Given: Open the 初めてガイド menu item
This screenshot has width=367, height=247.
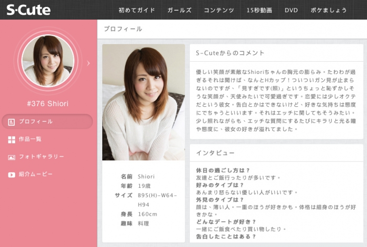Looking at the screenshot, I should point(137,10).
